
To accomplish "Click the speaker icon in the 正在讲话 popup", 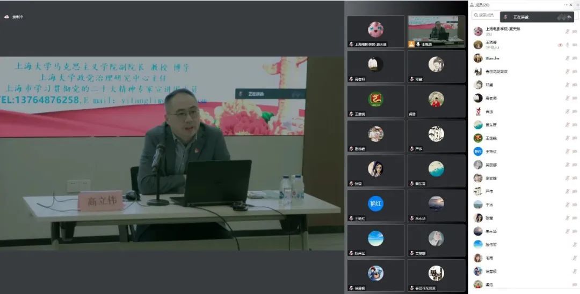I will pos(505,17).
